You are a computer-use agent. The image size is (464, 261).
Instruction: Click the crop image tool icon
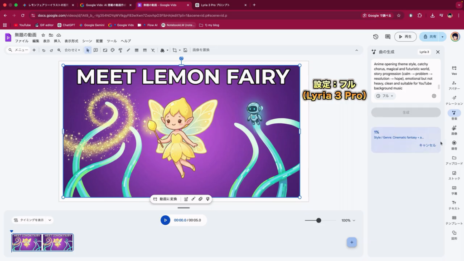click(x=174, y=50)
